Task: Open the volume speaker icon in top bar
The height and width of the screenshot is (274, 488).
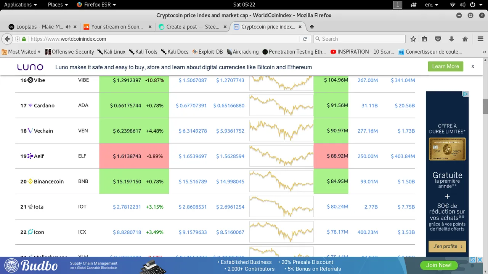Action: [463, 5]
